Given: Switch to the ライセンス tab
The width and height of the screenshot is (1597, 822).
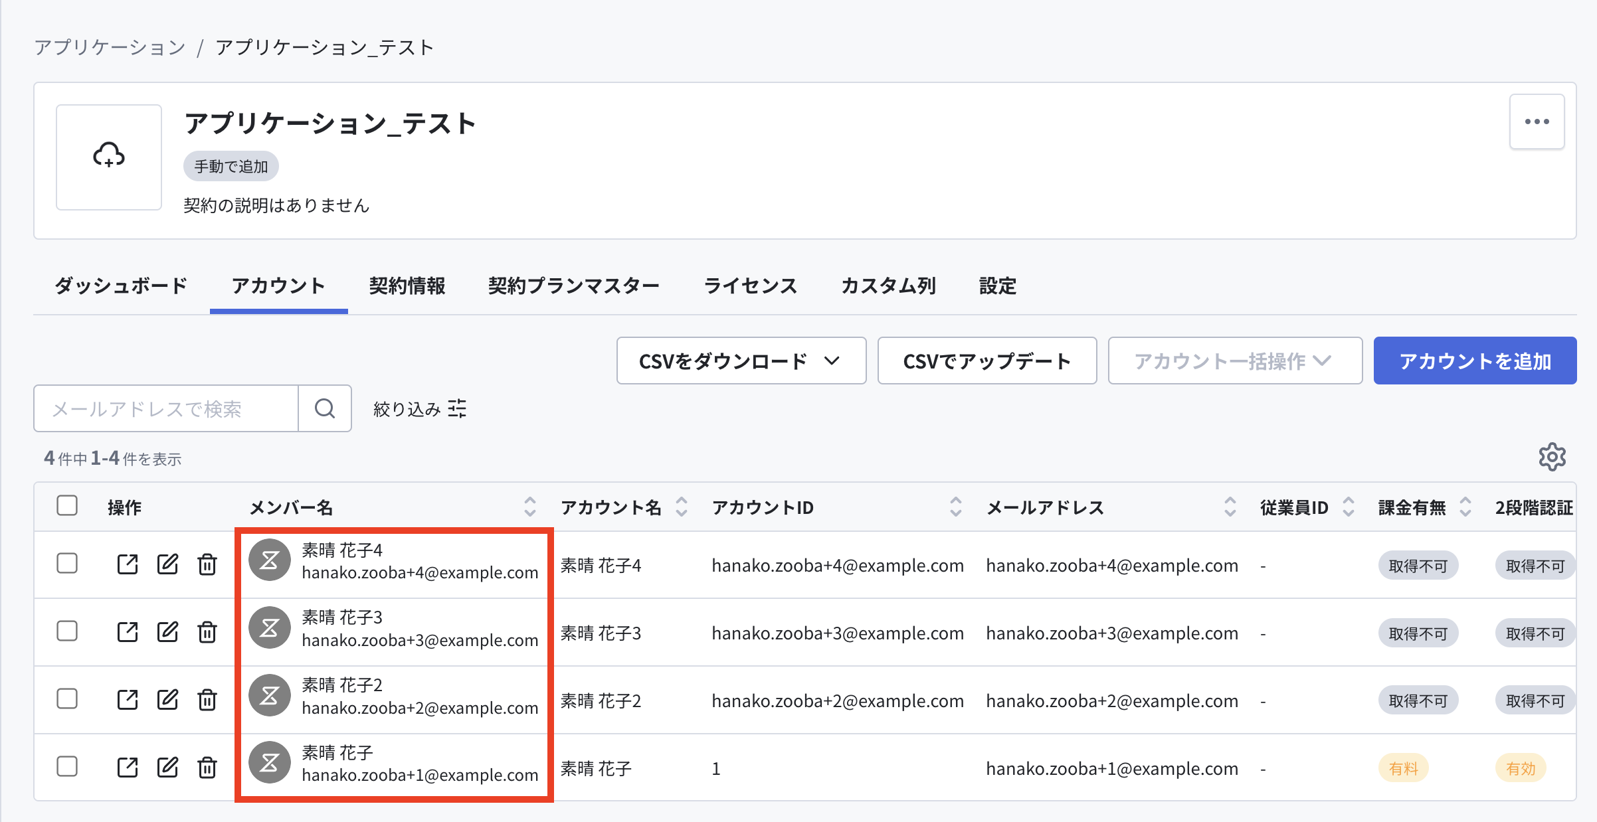Looking at the screenshot, I should (751, 286).
